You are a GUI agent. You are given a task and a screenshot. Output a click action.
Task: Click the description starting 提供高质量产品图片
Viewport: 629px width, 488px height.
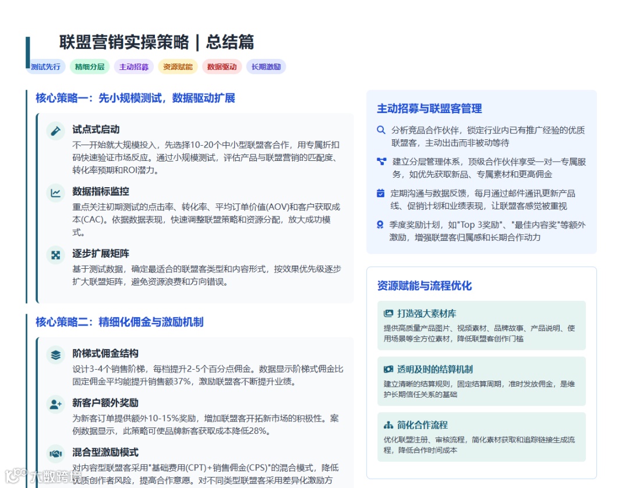479,333
